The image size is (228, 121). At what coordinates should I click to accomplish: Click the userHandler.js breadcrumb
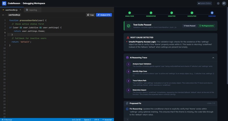tap(14, 15)
